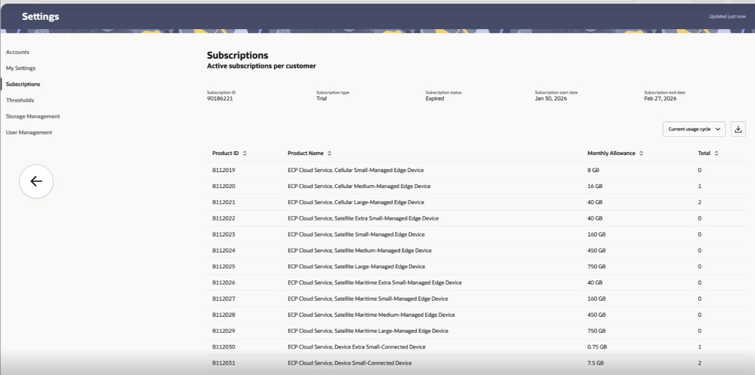755x375 pixels.
Task: Click the Subscriptions page heading
Action: [237, 56]
